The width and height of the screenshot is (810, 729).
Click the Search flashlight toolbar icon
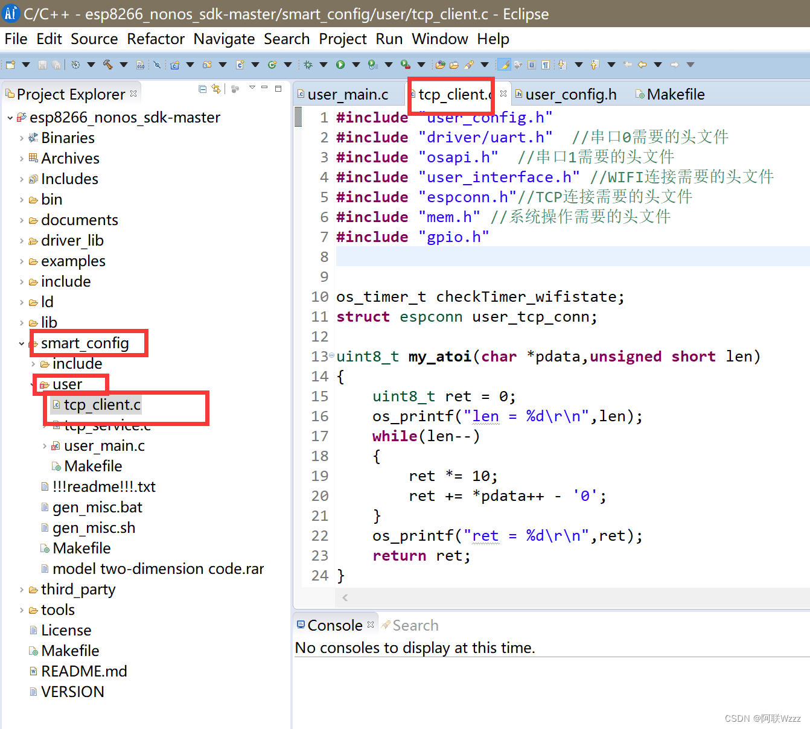point(469,65)
